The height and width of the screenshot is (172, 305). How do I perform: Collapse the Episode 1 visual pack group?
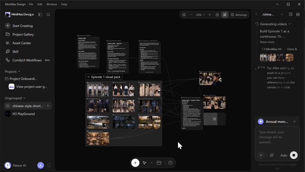[x=88, y=77]
